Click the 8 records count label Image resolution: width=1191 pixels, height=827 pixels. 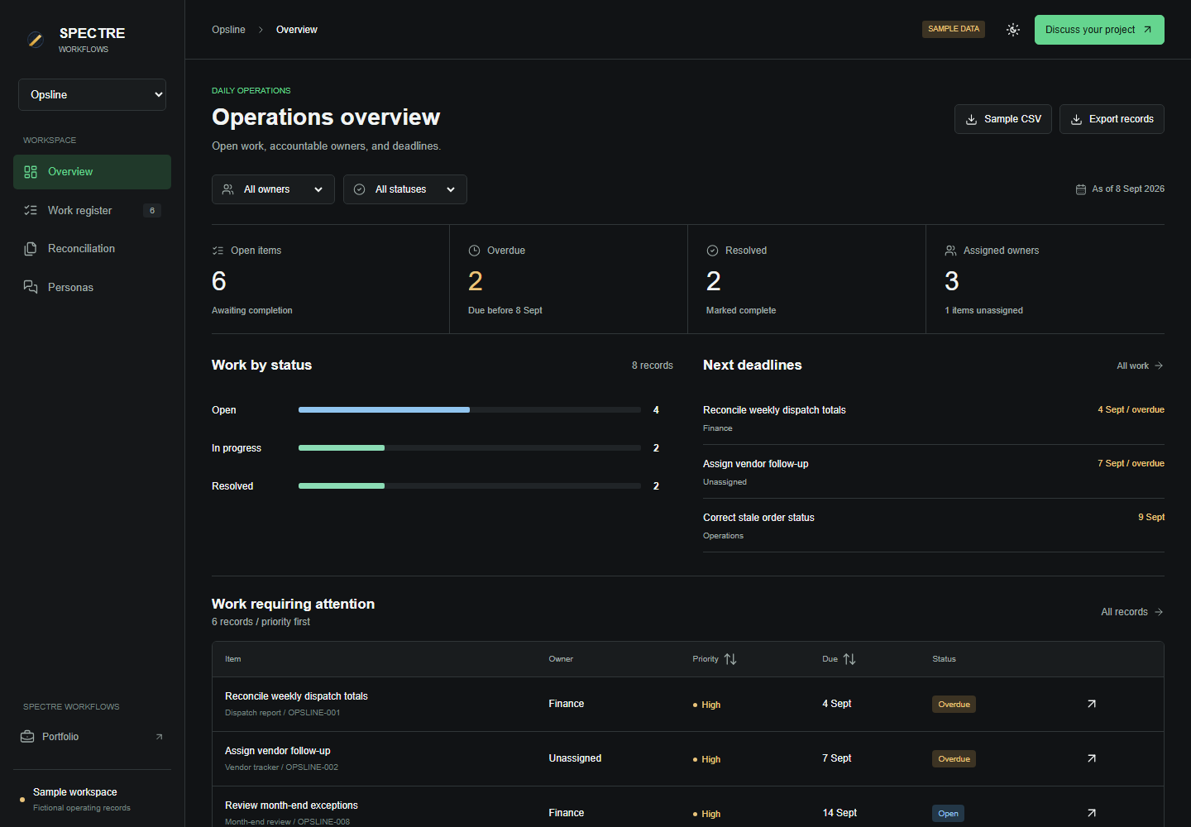coord(653,366)
